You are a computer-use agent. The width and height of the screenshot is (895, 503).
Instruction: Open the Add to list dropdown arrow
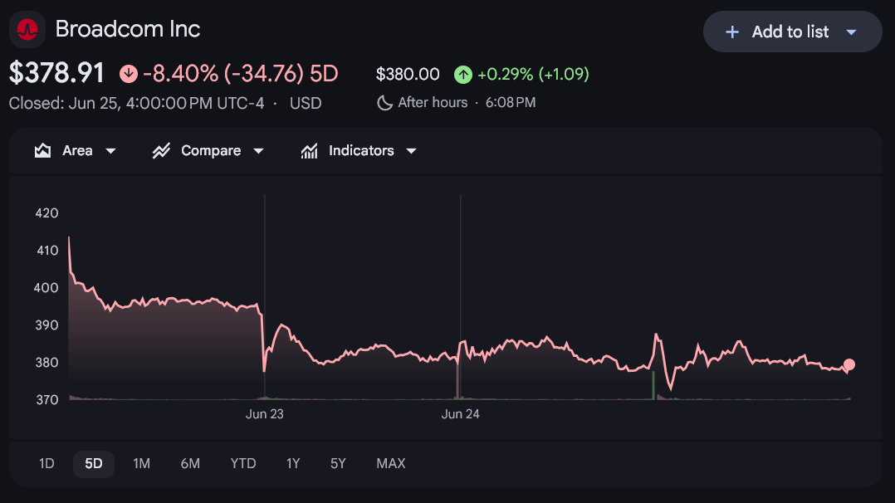coord(851,32)
